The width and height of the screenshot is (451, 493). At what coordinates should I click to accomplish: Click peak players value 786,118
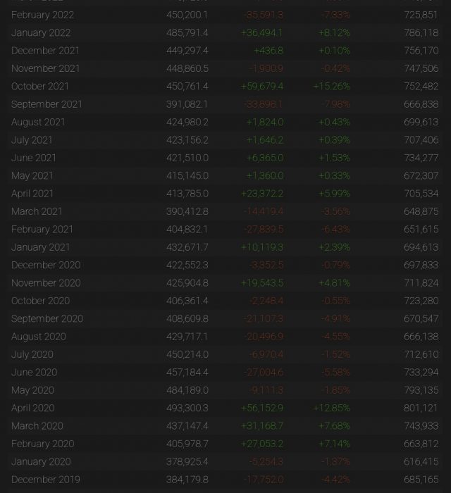(x=421, y=33)
